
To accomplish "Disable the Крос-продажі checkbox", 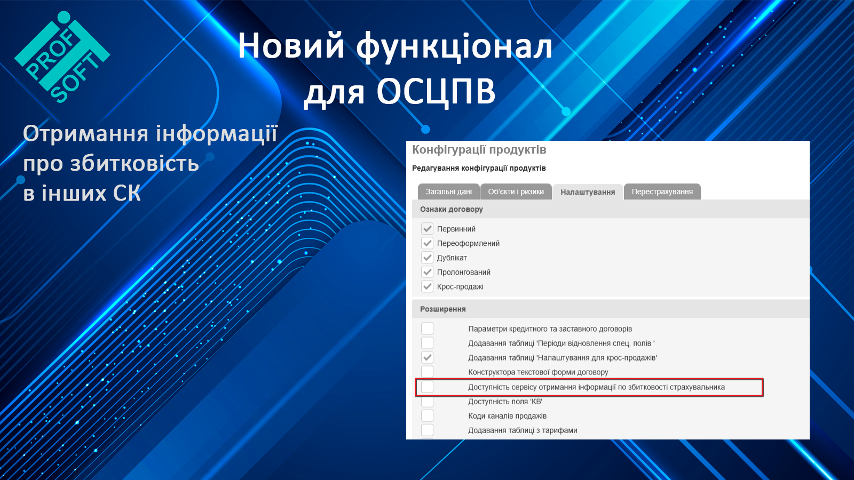I will click(427, 286).
